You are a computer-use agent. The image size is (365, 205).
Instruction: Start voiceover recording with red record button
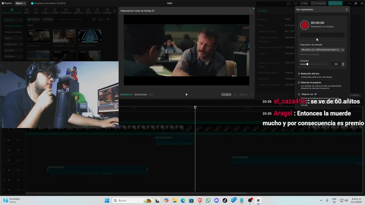click(x=305, y=25)
